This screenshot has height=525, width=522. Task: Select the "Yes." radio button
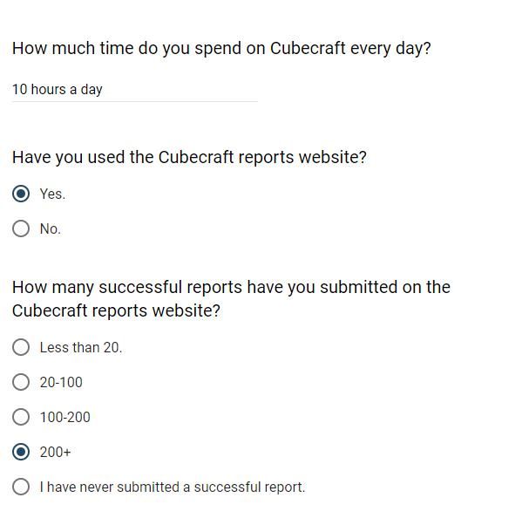point(21,194)
